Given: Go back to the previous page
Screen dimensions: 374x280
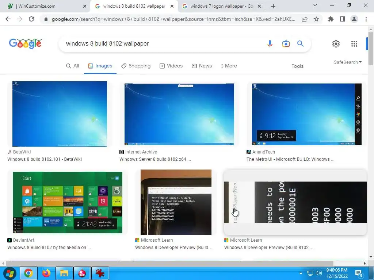Looking at the screenshot, I should tap(8, 19).
